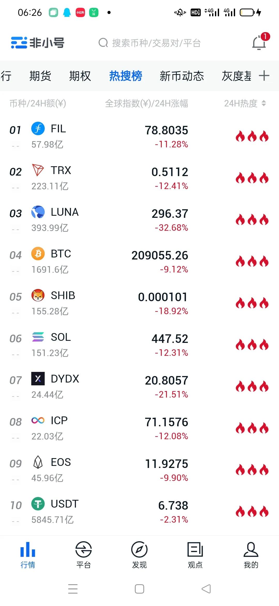Tap the SHIB coin icon

point(38,295)
